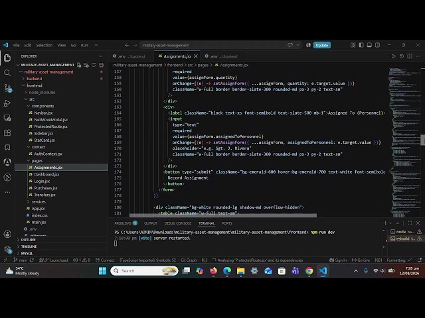Open Dashboard.jsx in the explorer
Viewport: 425px width, 318px height.
click(46, 174)
